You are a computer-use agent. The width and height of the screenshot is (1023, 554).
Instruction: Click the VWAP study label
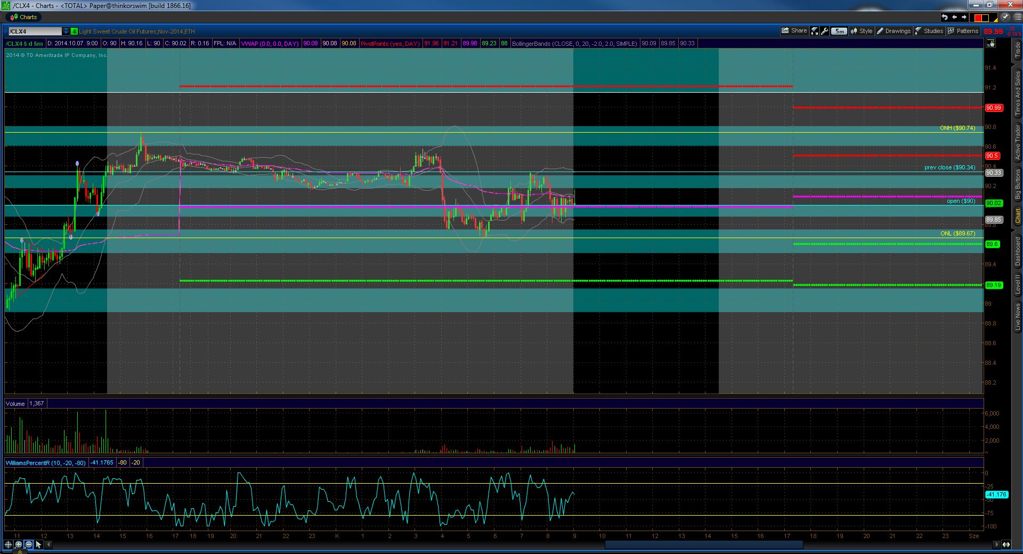270,44
